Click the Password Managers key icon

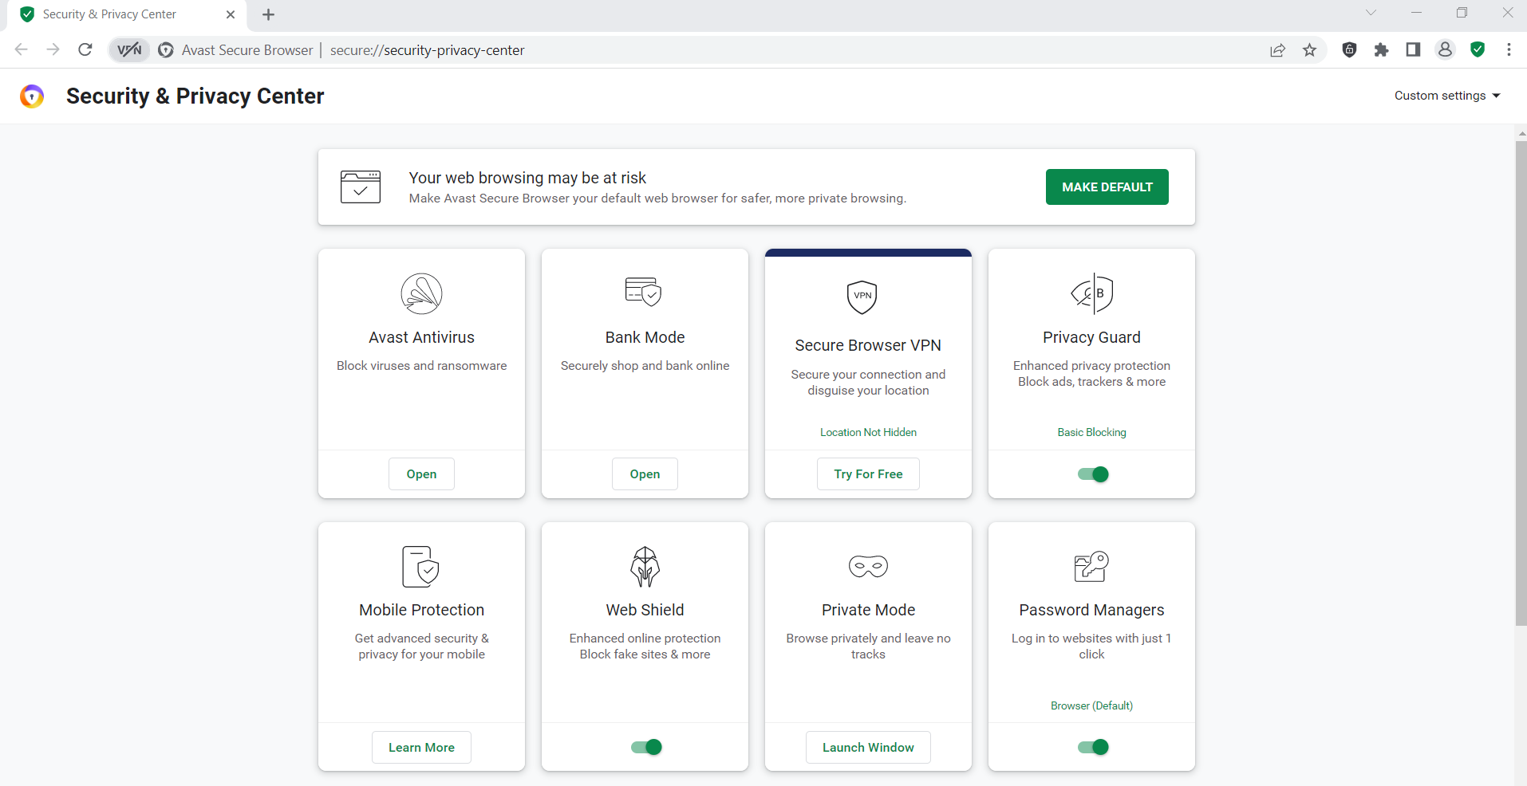point(1091,566)
